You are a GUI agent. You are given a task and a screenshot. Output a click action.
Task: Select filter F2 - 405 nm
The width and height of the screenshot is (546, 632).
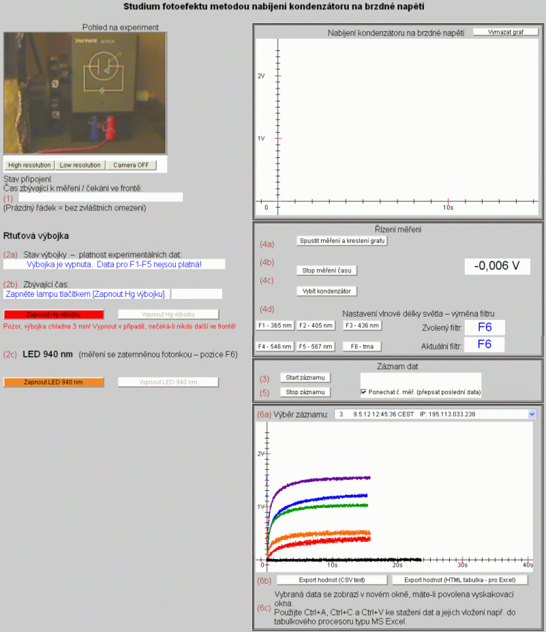click(x=316, y=326)
